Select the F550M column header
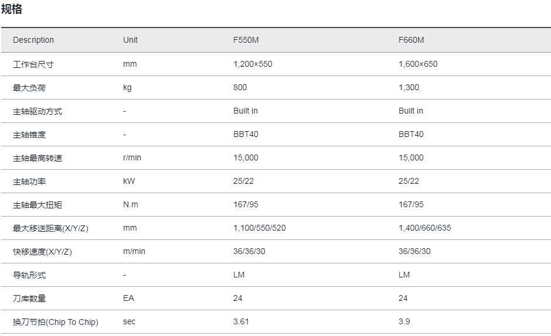Image resolution: width=551 pixels, height=336 pixels. pyautogui.click(x=246, y=40)
